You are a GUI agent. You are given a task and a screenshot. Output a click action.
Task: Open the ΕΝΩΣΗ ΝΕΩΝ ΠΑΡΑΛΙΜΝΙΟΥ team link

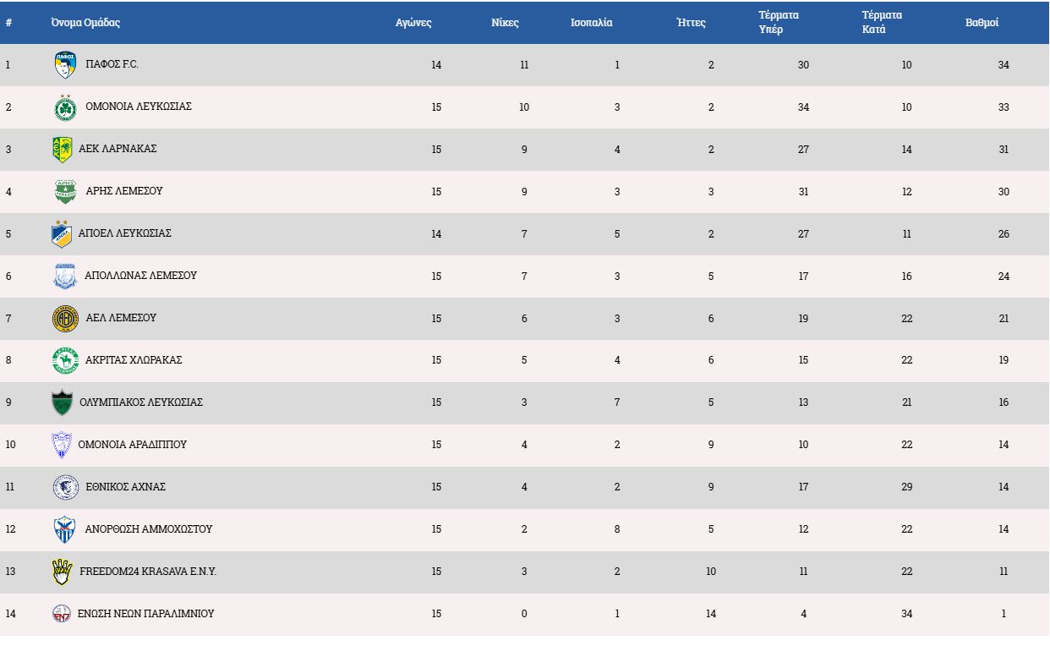145,614
